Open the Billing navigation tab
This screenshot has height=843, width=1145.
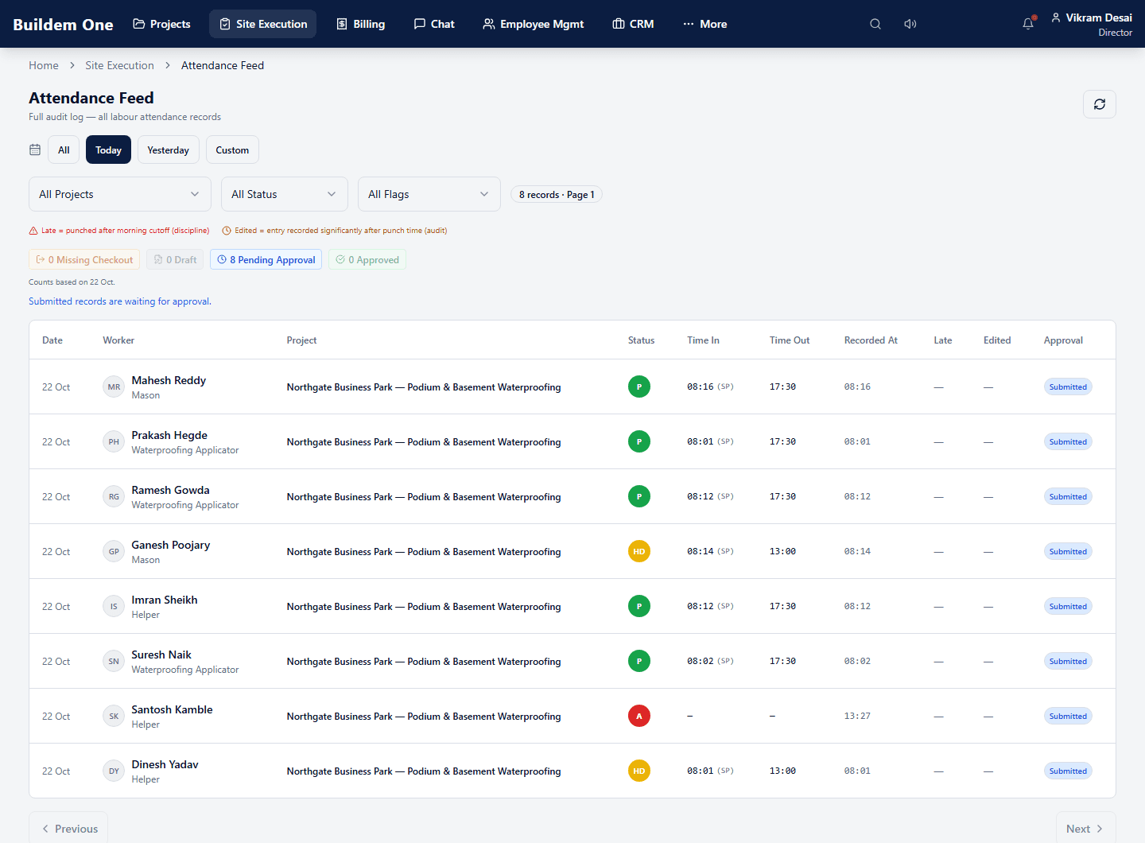pyautogui.click(x=360, y=24)
